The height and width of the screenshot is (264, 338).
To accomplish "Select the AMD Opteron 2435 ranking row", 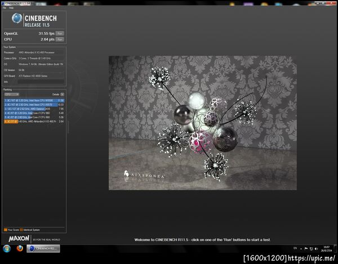I will tap(34, 109).
